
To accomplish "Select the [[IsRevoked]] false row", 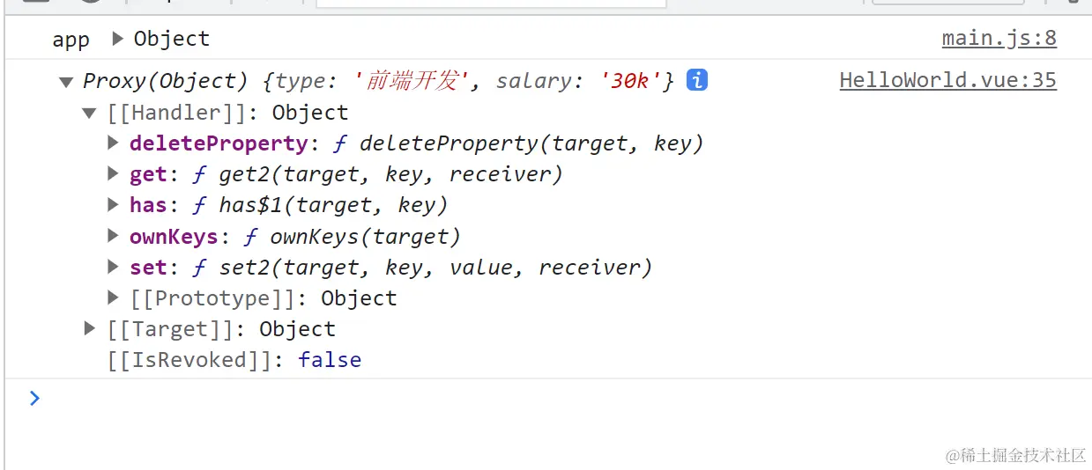I will [x=234, y=360].
